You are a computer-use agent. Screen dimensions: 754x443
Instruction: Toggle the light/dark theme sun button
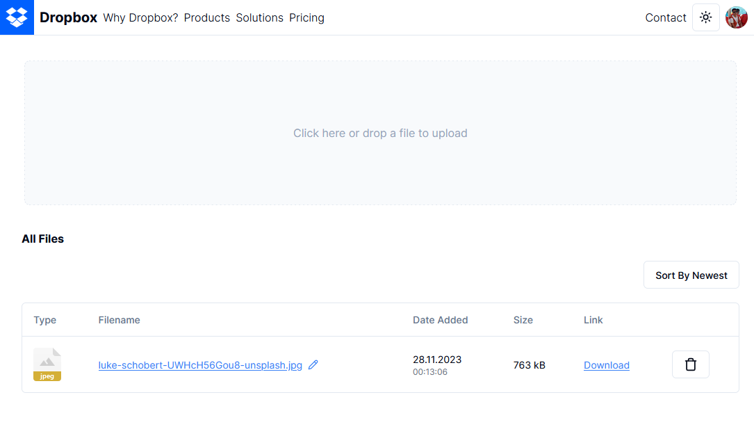click(706, 17)
